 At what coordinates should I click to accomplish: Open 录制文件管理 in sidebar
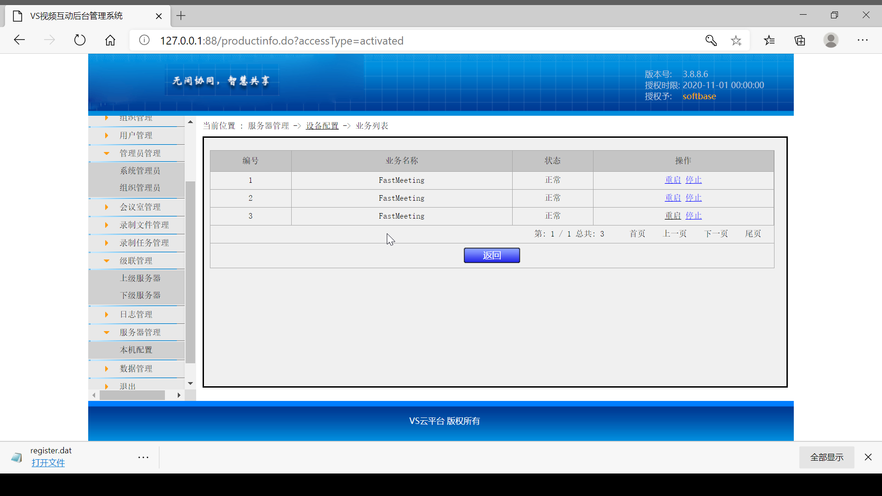coord(144,225)
